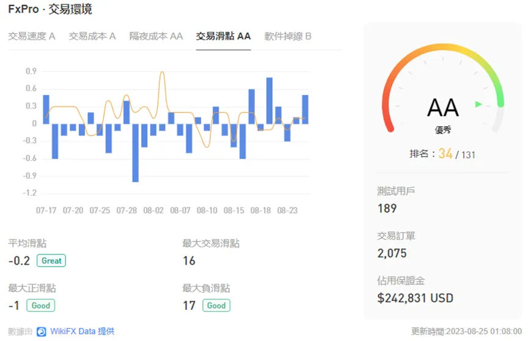This screenshot has height=341, width=528.
Task: Click the Good badge beside -1
Action: [41, 306]
